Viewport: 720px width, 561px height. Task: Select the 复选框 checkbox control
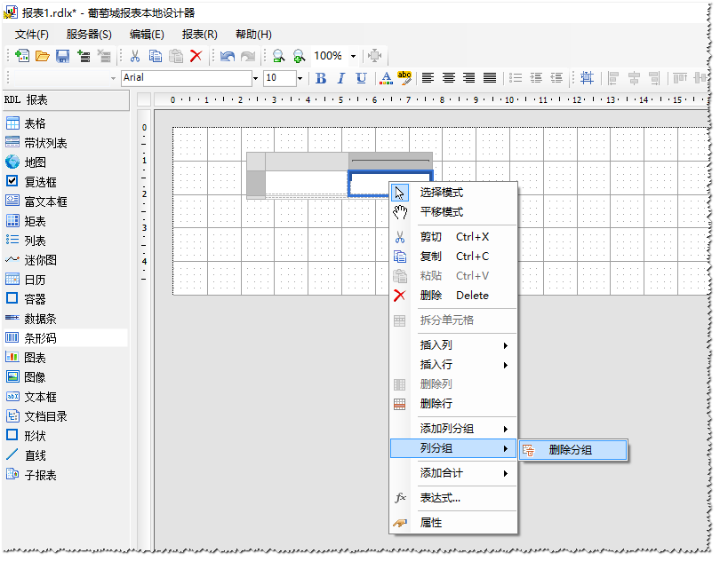(65, 182)
